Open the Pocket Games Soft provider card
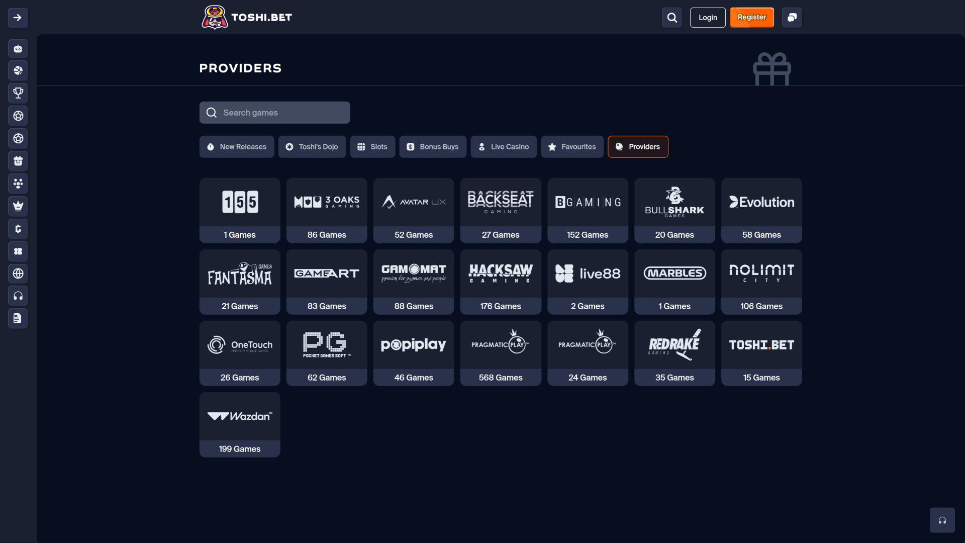 click(327, 353)
